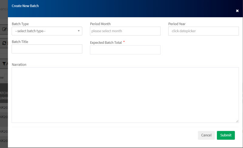The height and width of the screenshot is (148, 243).
Task: Grab the Narration textarea resize handle
Action: [x=237, y=121]
